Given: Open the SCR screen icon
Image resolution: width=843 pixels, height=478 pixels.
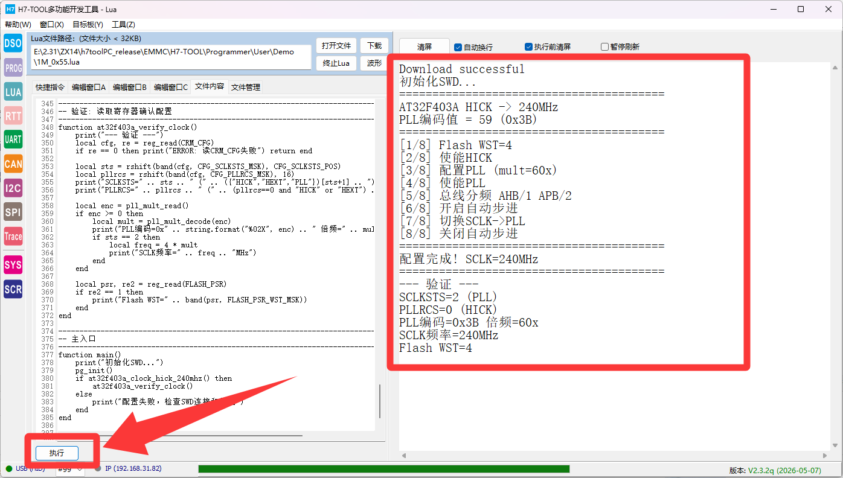Looking at the screenshot, I should (x=13, y=289).
